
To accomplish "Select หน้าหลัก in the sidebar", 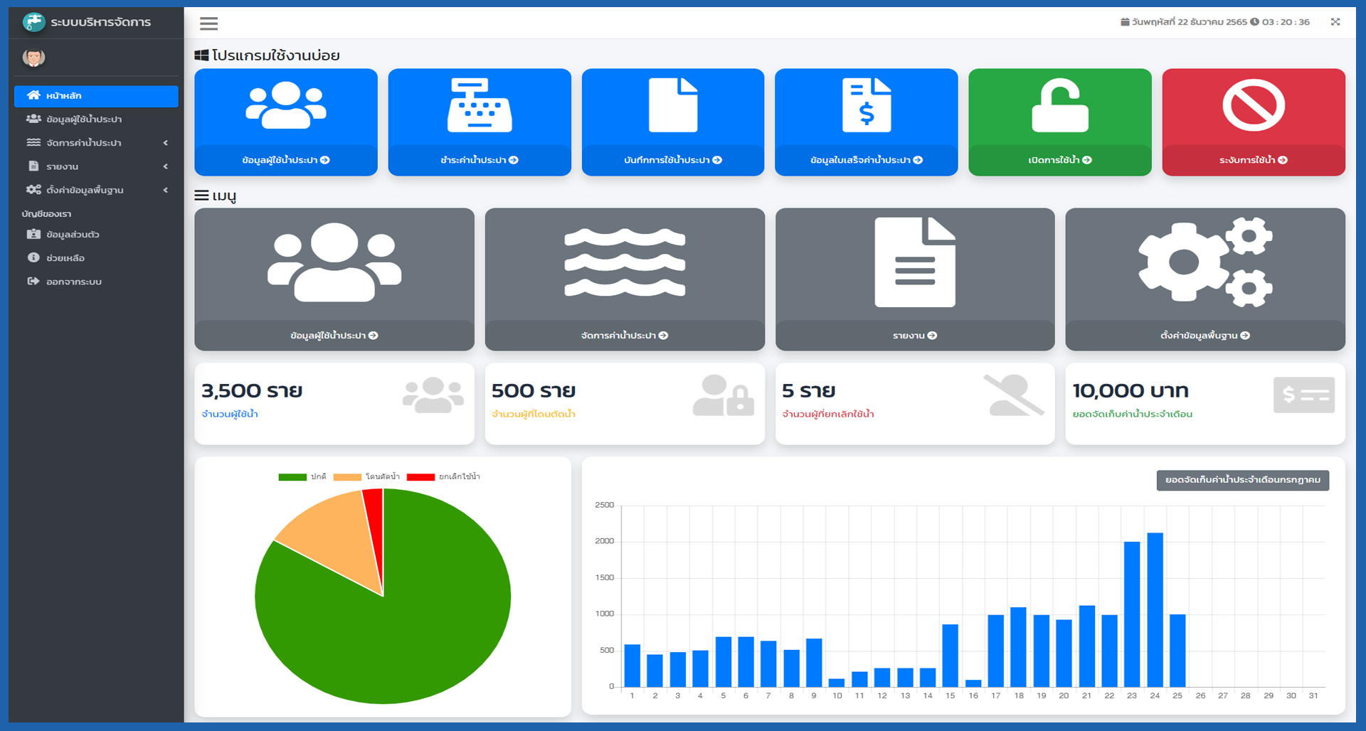I will 96,96.
